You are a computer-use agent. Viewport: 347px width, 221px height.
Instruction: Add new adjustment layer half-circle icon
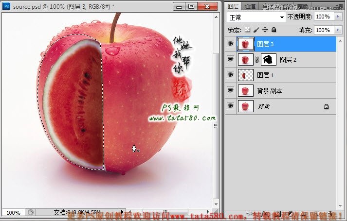[x=291, y=214]
